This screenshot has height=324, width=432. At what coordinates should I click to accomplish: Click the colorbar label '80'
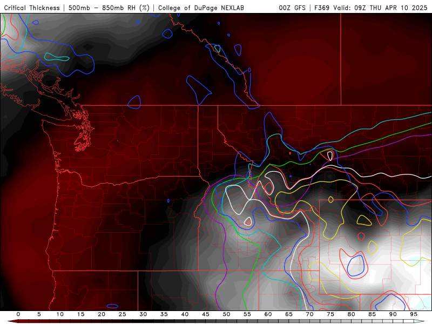(351, 314)
